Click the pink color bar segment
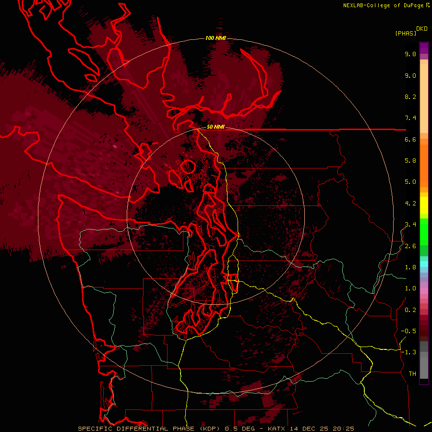 (x=424, y=291)
